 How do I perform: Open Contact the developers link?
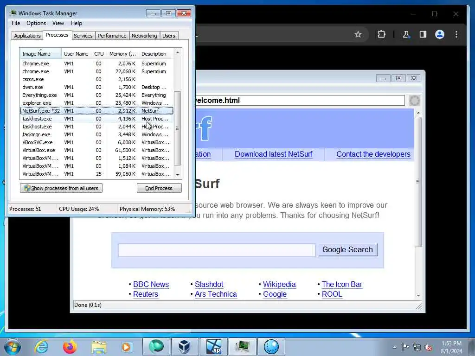(373, 154)
